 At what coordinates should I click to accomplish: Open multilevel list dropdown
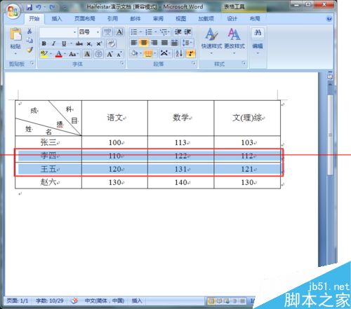pyautogui.click(x=165, y=32)
